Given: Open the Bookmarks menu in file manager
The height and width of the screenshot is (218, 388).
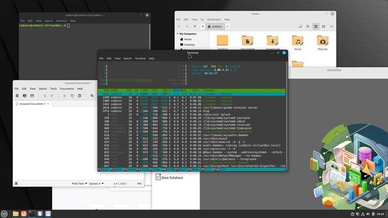Looking at the screenshot, I should 214,19.
